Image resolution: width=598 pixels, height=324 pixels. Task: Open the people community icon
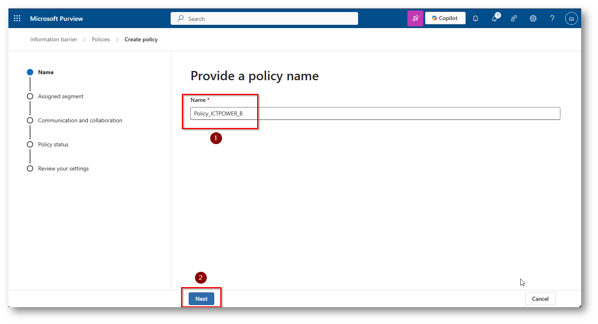tap(514, 18)
